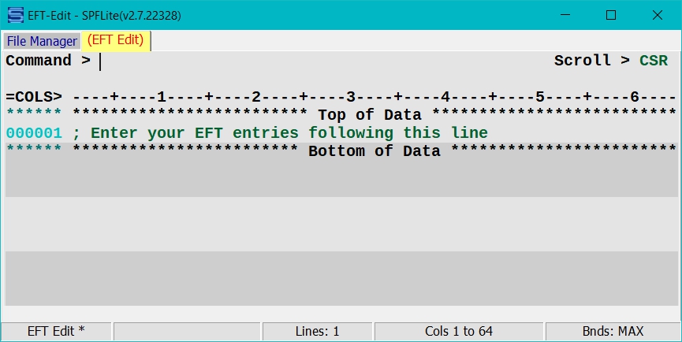Close the EFT-Edit SPFLite window
The height and width of the screenshot is (342, 682).
point(658,16)
